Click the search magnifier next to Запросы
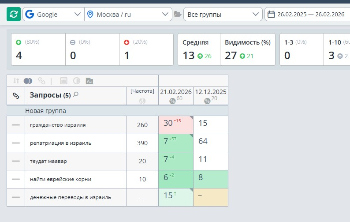 pyautogui.click(x=76, y=94)
